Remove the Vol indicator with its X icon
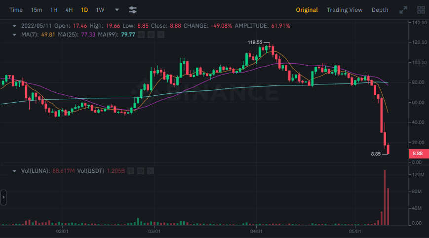The image size is (429, 238). [x=151, y=171]
